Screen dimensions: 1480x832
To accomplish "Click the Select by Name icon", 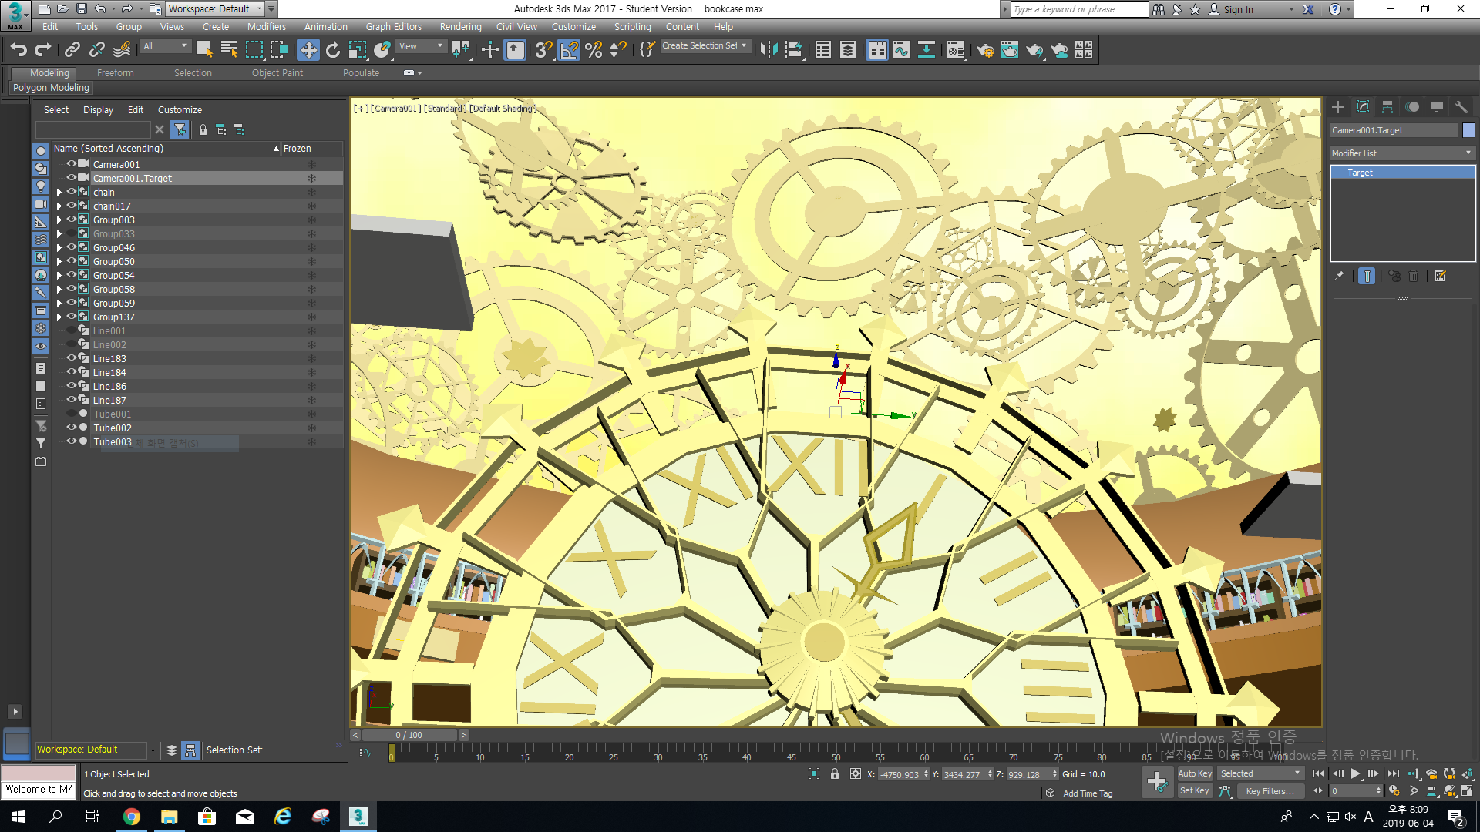I will click(x=229, y=50).
